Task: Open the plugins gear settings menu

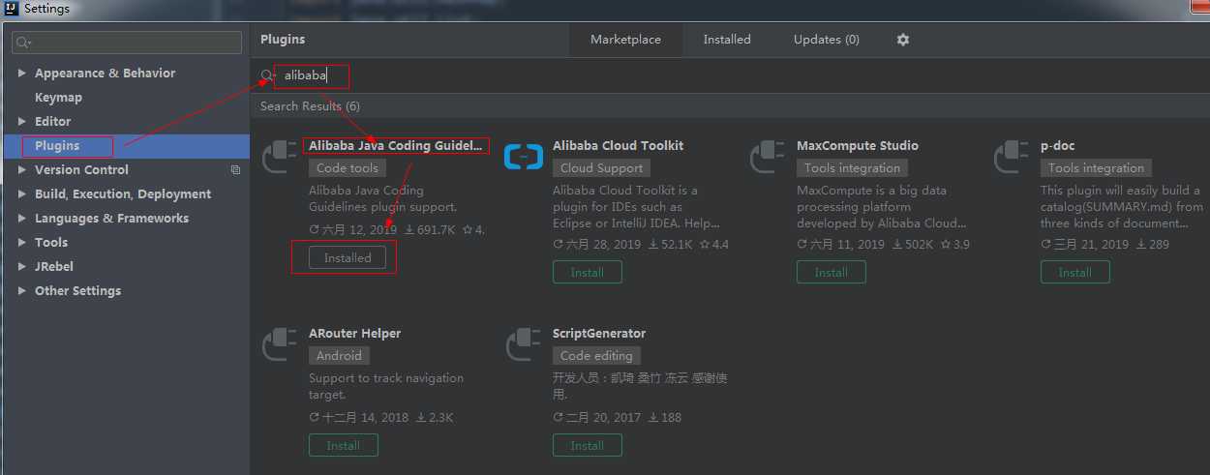Action: click(x=903, y=40)
